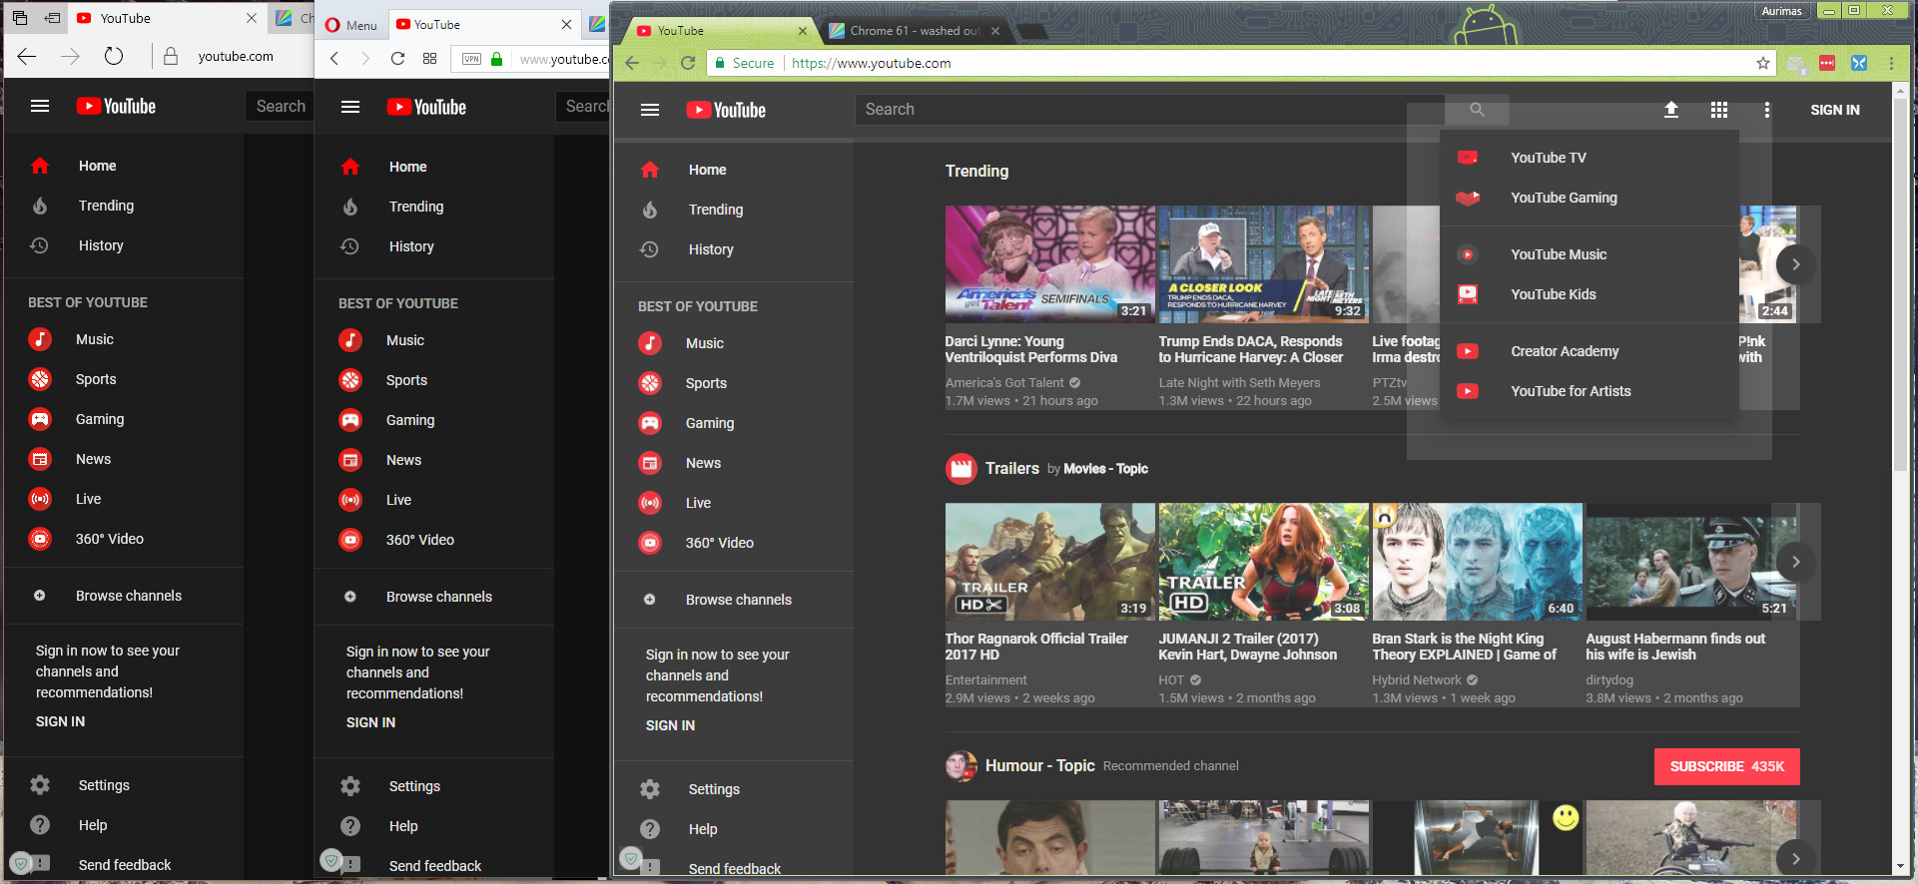Click Music in leftmost window sidebar
1918x884 pixels.
click(95, 339)
